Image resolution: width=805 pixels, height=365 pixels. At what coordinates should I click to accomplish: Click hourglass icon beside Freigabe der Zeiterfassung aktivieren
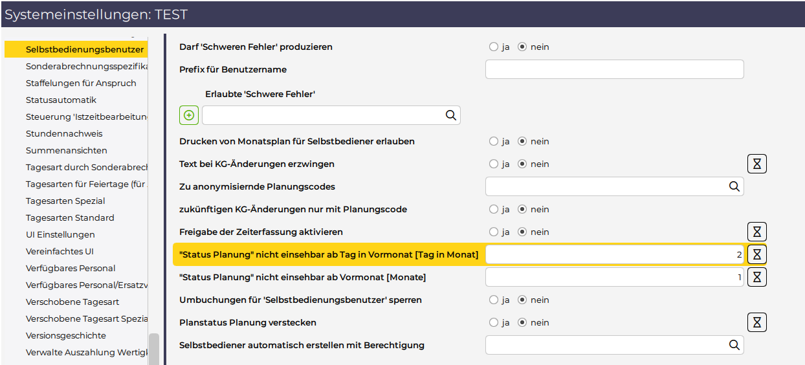[756, 232]
